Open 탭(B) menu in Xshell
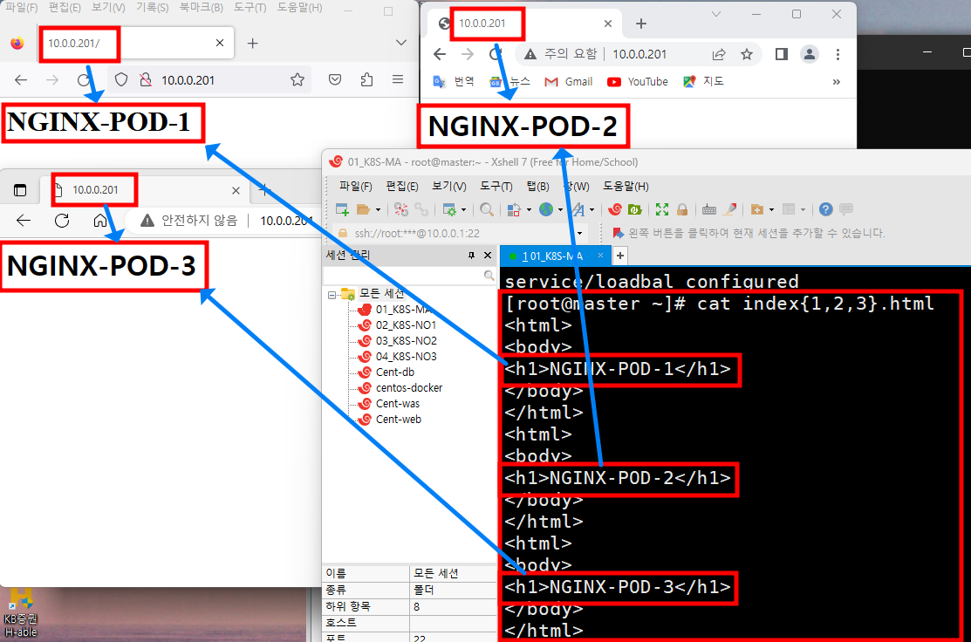Viewport: 971px width, 642px height. tap(537, 187)
